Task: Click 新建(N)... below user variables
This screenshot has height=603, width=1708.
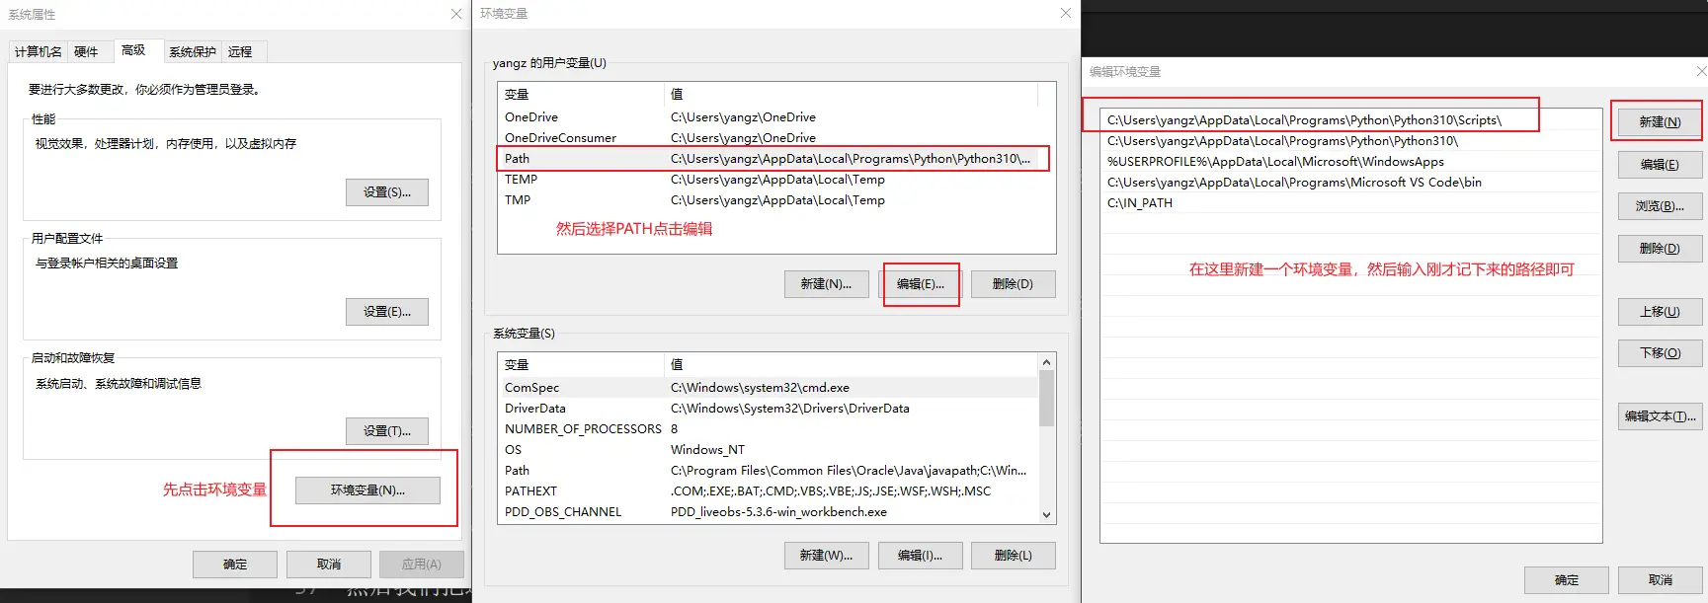Action: 826,284
